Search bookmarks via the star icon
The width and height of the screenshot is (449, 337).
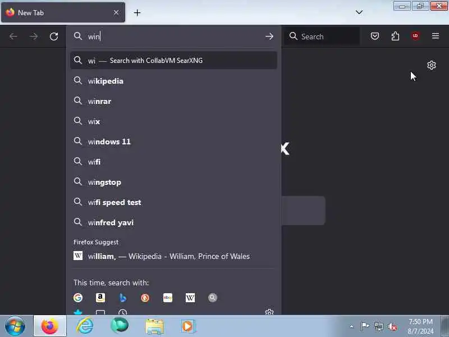coord(78,312)
